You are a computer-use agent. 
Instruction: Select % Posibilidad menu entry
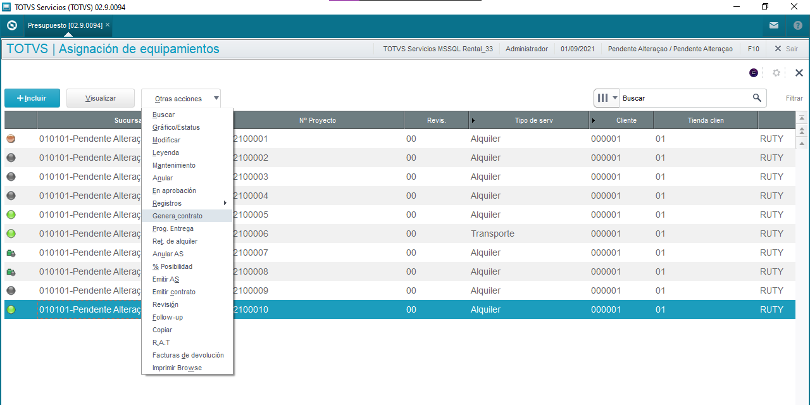coord(187,266)
